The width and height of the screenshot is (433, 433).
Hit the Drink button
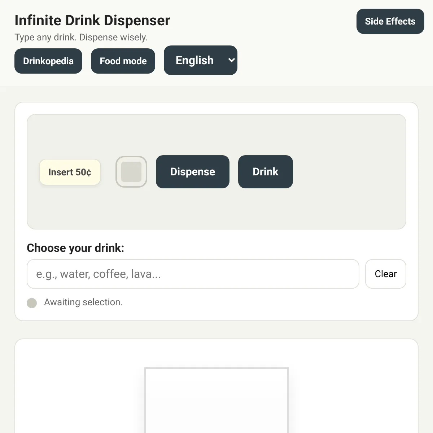click(x=265, y=172)
